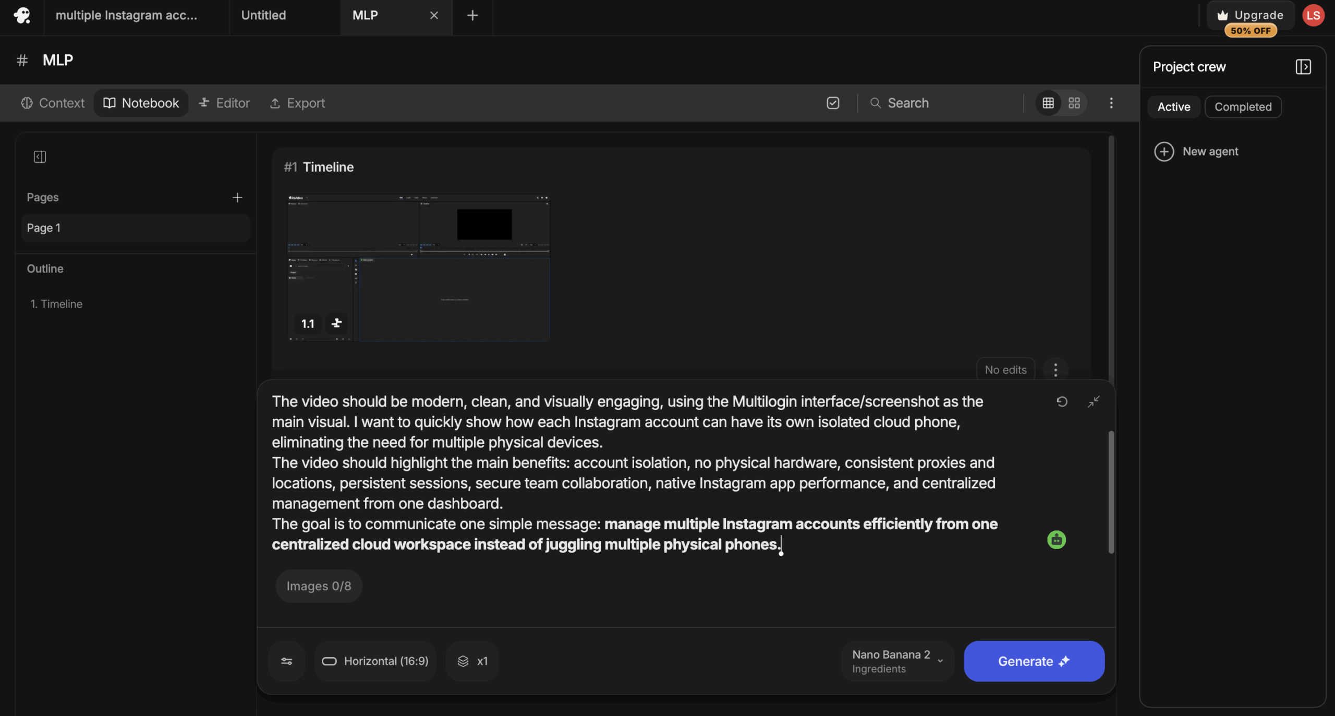Jump to 1. Timeline in the Outline
The height and width of the screenshot is (716, 1335).
click(x=56, y=304)
